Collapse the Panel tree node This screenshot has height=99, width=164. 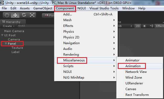6,44
